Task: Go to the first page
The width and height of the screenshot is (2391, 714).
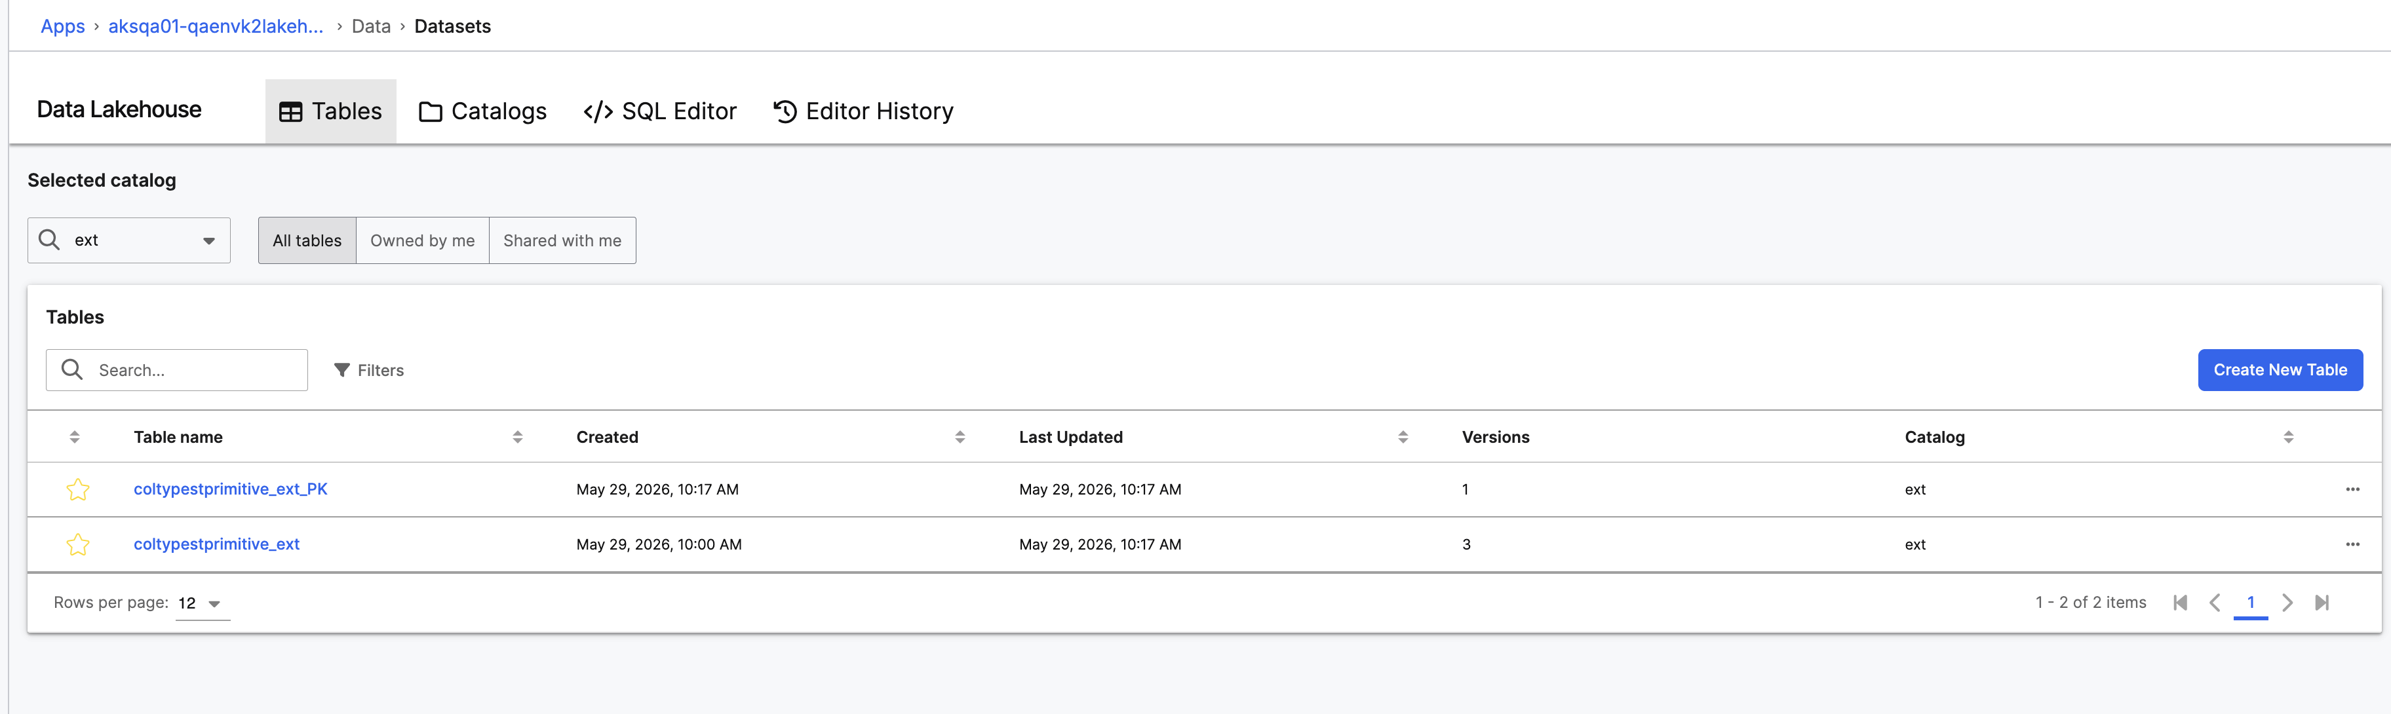Action: (x=2181, y=603)
